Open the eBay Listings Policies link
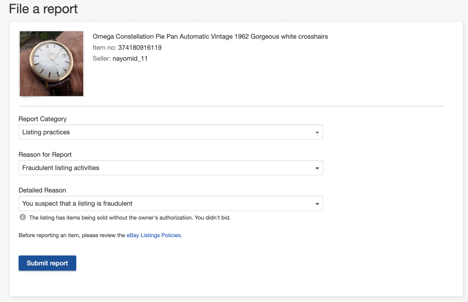 pos(153,235)
